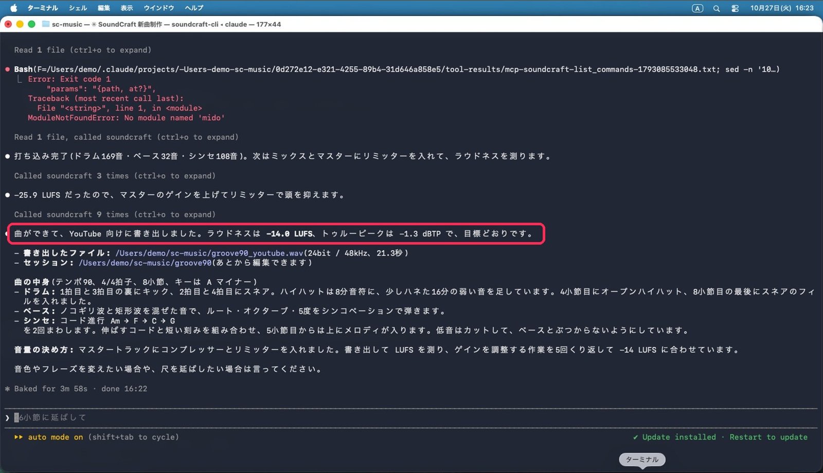Click the red Bash error bullet
The width and height of the screenshot is (823, 473).
click(7, 69)
